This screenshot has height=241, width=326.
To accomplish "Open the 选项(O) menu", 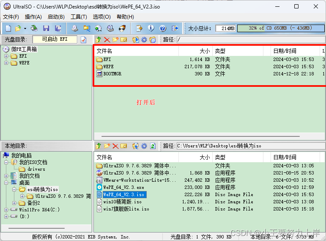I will click(x=101, y=17).
